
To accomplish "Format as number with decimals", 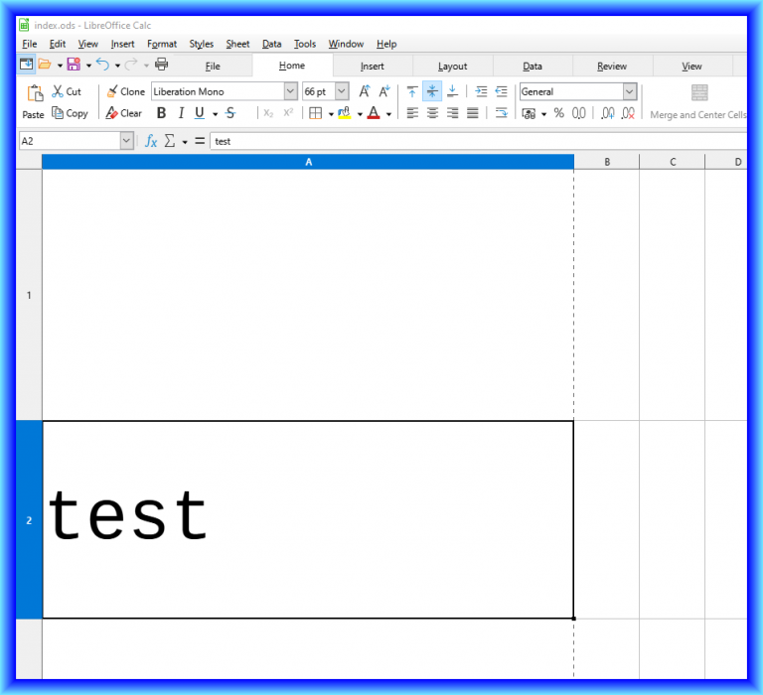I will [578, 113].
